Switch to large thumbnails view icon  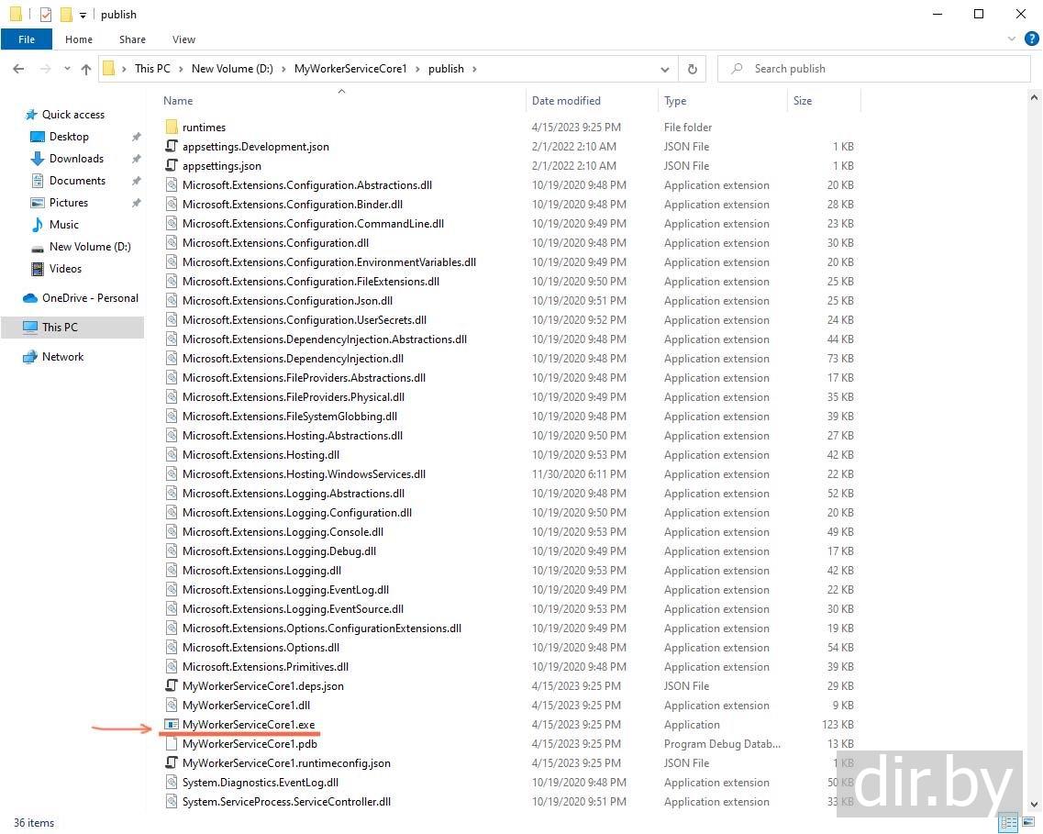[x=1029, y=823]
